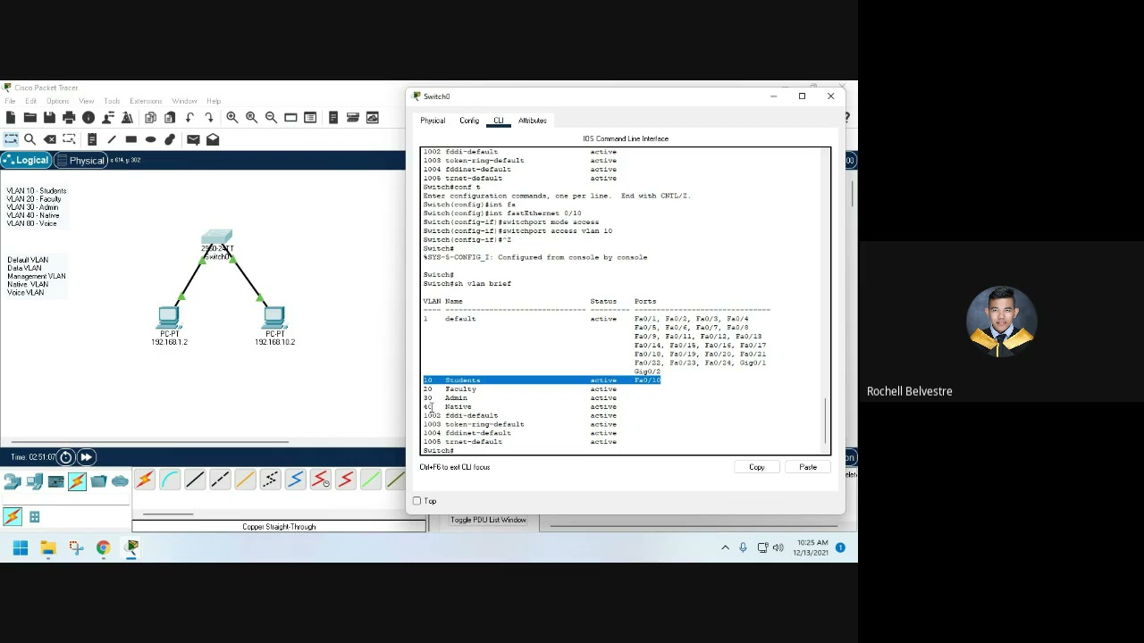This screenshot has width=1144, height=643.
Task: Launch the Activity Wizard icon
Action: pyautogui.click(x=127, y=118)
